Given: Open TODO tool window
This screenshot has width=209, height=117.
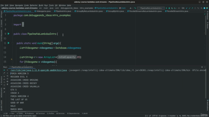Looking at the screenshot, I should click(20, 113).
